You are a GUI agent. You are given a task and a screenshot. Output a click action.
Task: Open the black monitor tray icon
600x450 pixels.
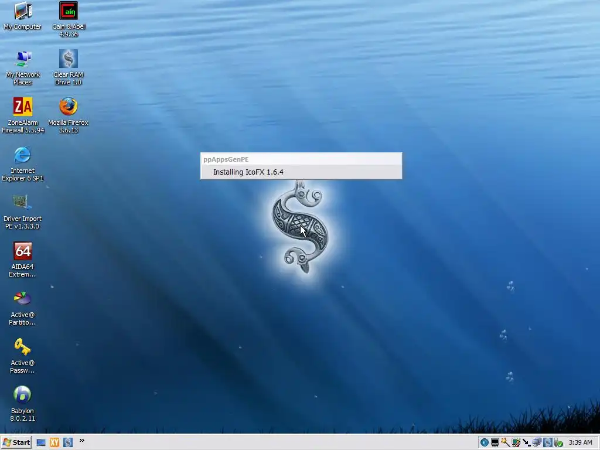tap(495, 443)
